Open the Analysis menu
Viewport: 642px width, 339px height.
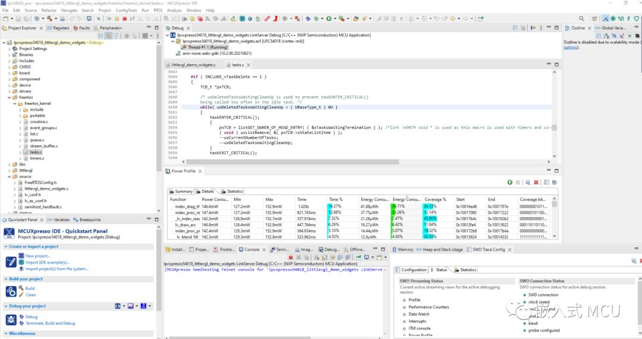click(x=174, y=10)
